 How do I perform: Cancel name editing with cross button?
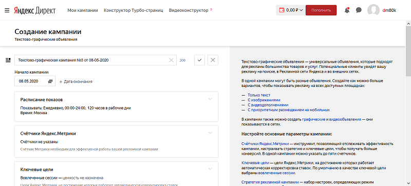coord(213,60)
